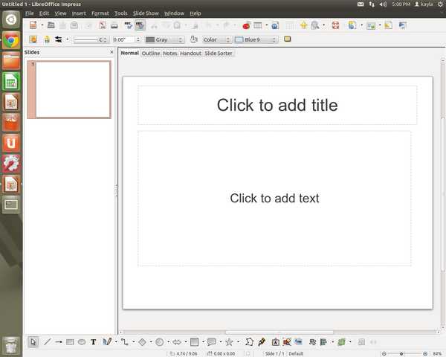
Task: Insert a chart with the chart icon
Action: [246, 25]
